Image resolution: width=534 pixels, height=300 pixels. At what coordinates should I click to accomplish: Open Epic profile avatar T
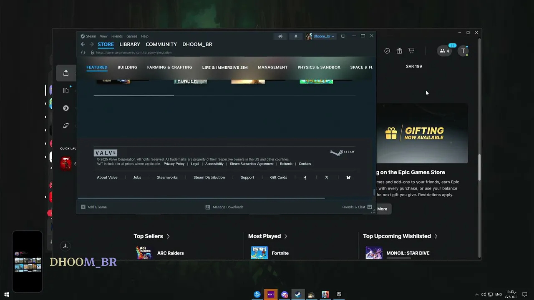pyautogui.click(x=463, y=51)
